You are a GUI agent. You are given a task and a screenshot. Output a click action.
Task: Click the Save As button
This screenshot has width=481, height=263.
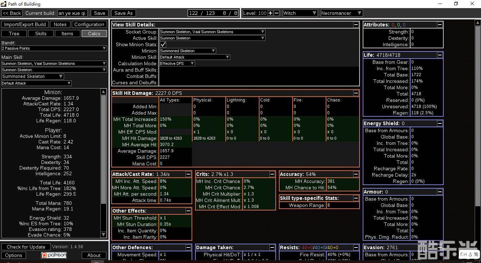click(x=124, y=13)
